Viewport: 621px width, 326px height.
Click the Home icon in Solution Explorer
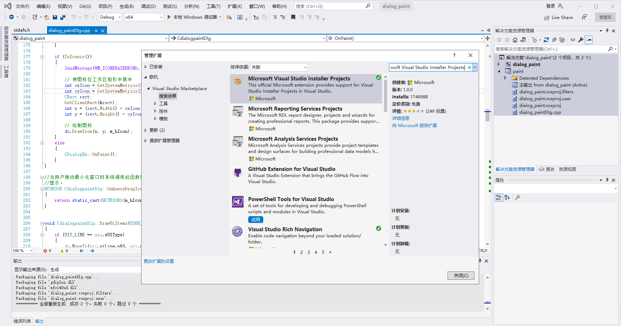pyautogui.click(x=515, y=40)
